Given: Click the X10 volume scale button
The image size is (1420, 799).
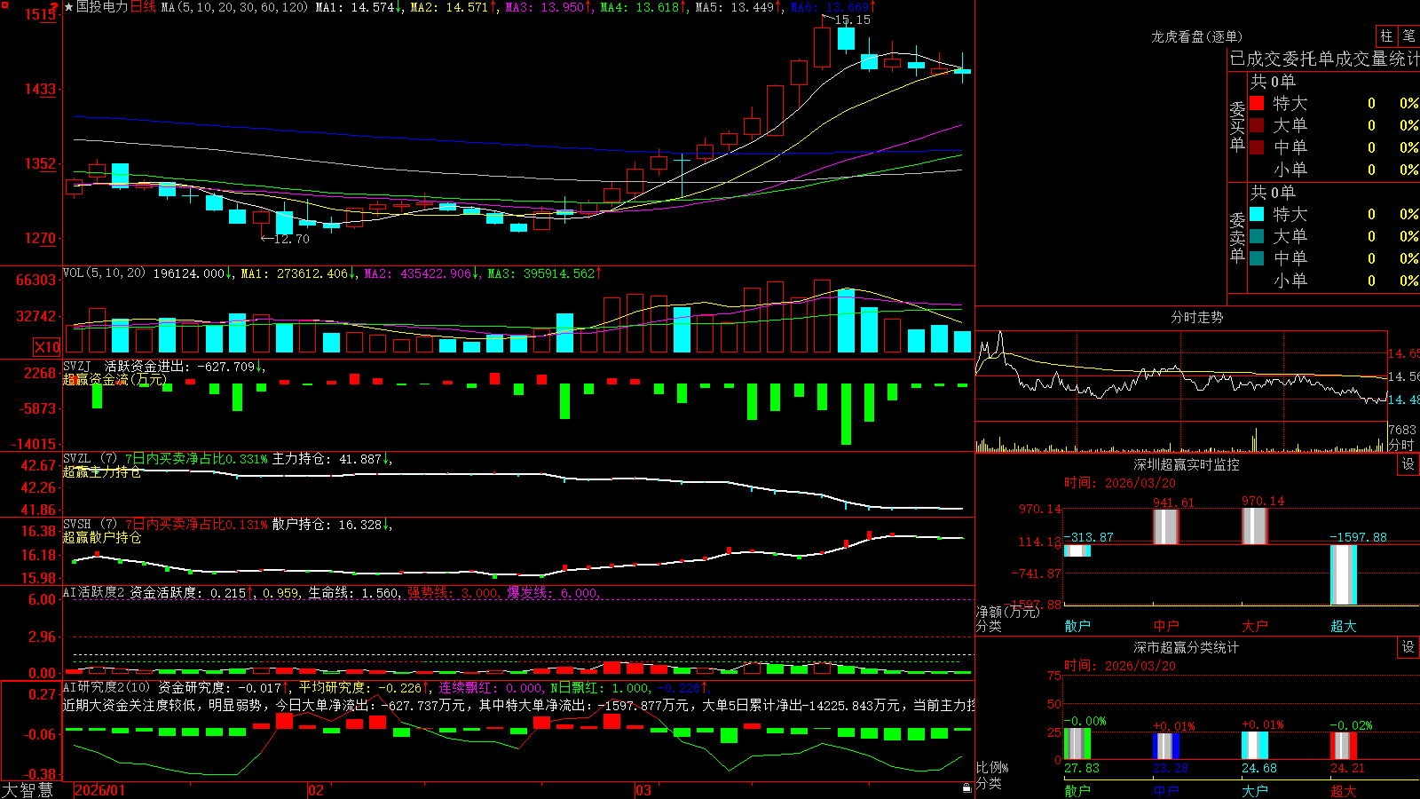Looking at the screenshot, I should (x=47, y=347).
